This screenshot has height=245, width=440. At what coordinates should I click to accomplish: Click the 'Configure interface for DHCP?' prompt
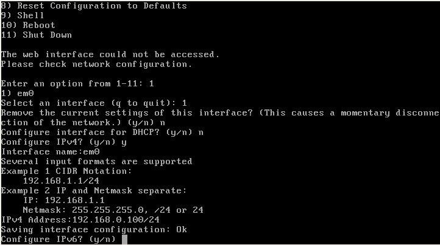tap(102, 132)
